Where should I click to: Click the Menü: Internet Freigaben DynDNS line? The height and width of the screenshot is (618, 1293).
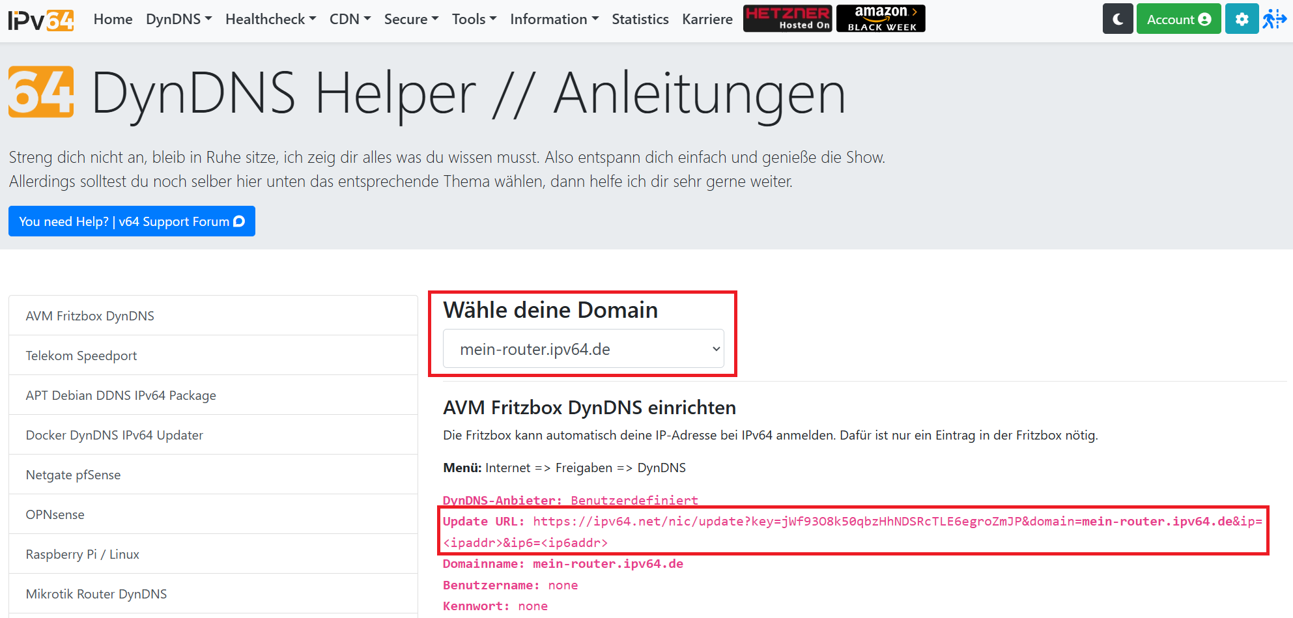point(564,468)
